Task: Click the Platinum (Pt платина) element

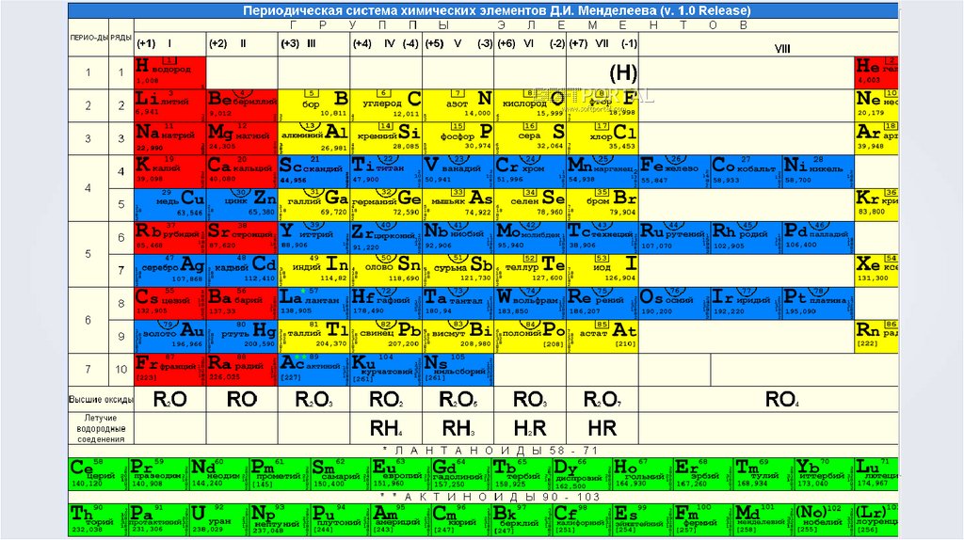Action: coord(818,304)
